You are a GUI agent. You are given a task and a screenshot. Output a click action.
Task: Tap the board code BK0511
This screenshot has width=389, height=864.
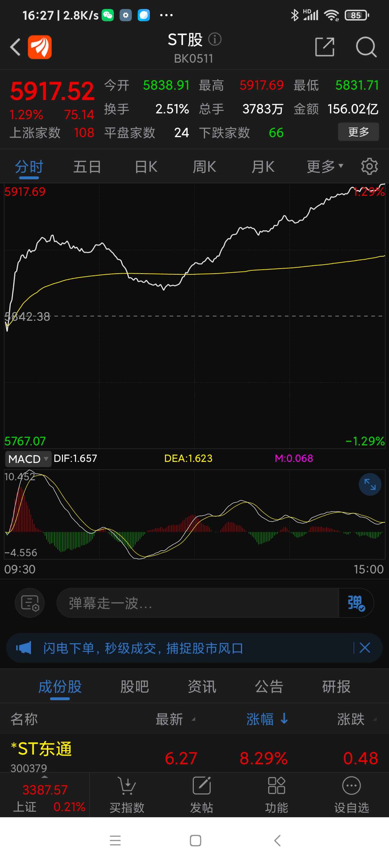pyautogui.click(x=194, y=58)
